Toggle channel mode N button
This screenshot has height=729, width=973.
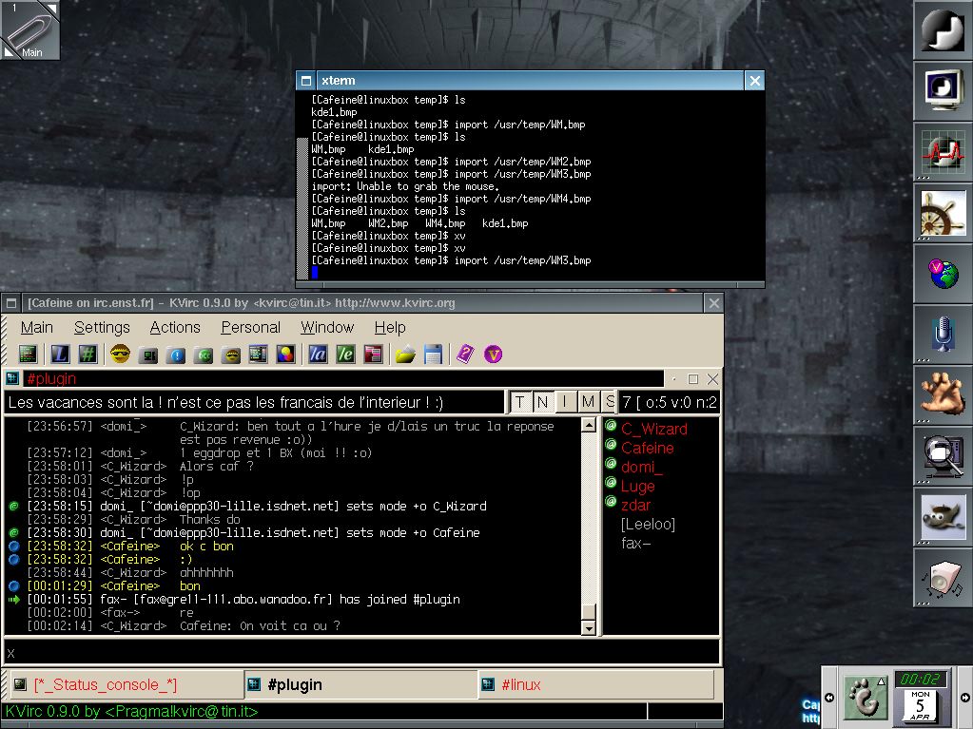tap(542, 402)
